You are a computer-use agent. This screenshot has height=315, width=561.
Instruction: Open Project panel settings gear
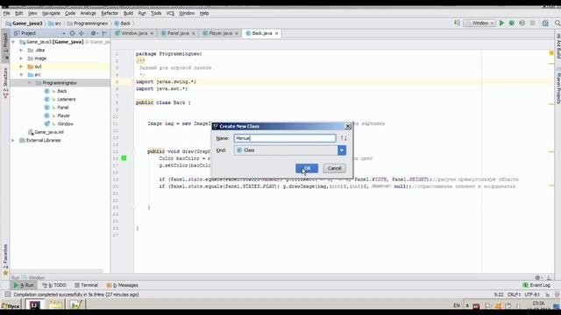coord(94,33)
